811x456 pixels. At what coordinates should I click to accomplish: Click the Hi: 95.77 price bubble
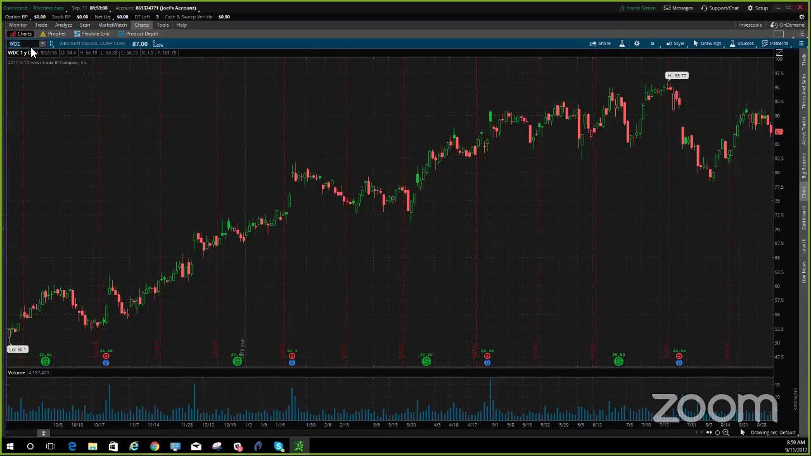[677, 76]
